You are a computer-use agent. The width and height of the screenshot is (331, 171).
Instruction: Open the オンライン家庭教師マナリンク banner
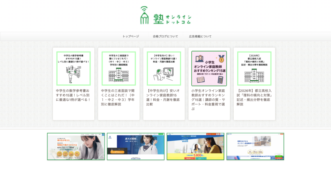255,146
